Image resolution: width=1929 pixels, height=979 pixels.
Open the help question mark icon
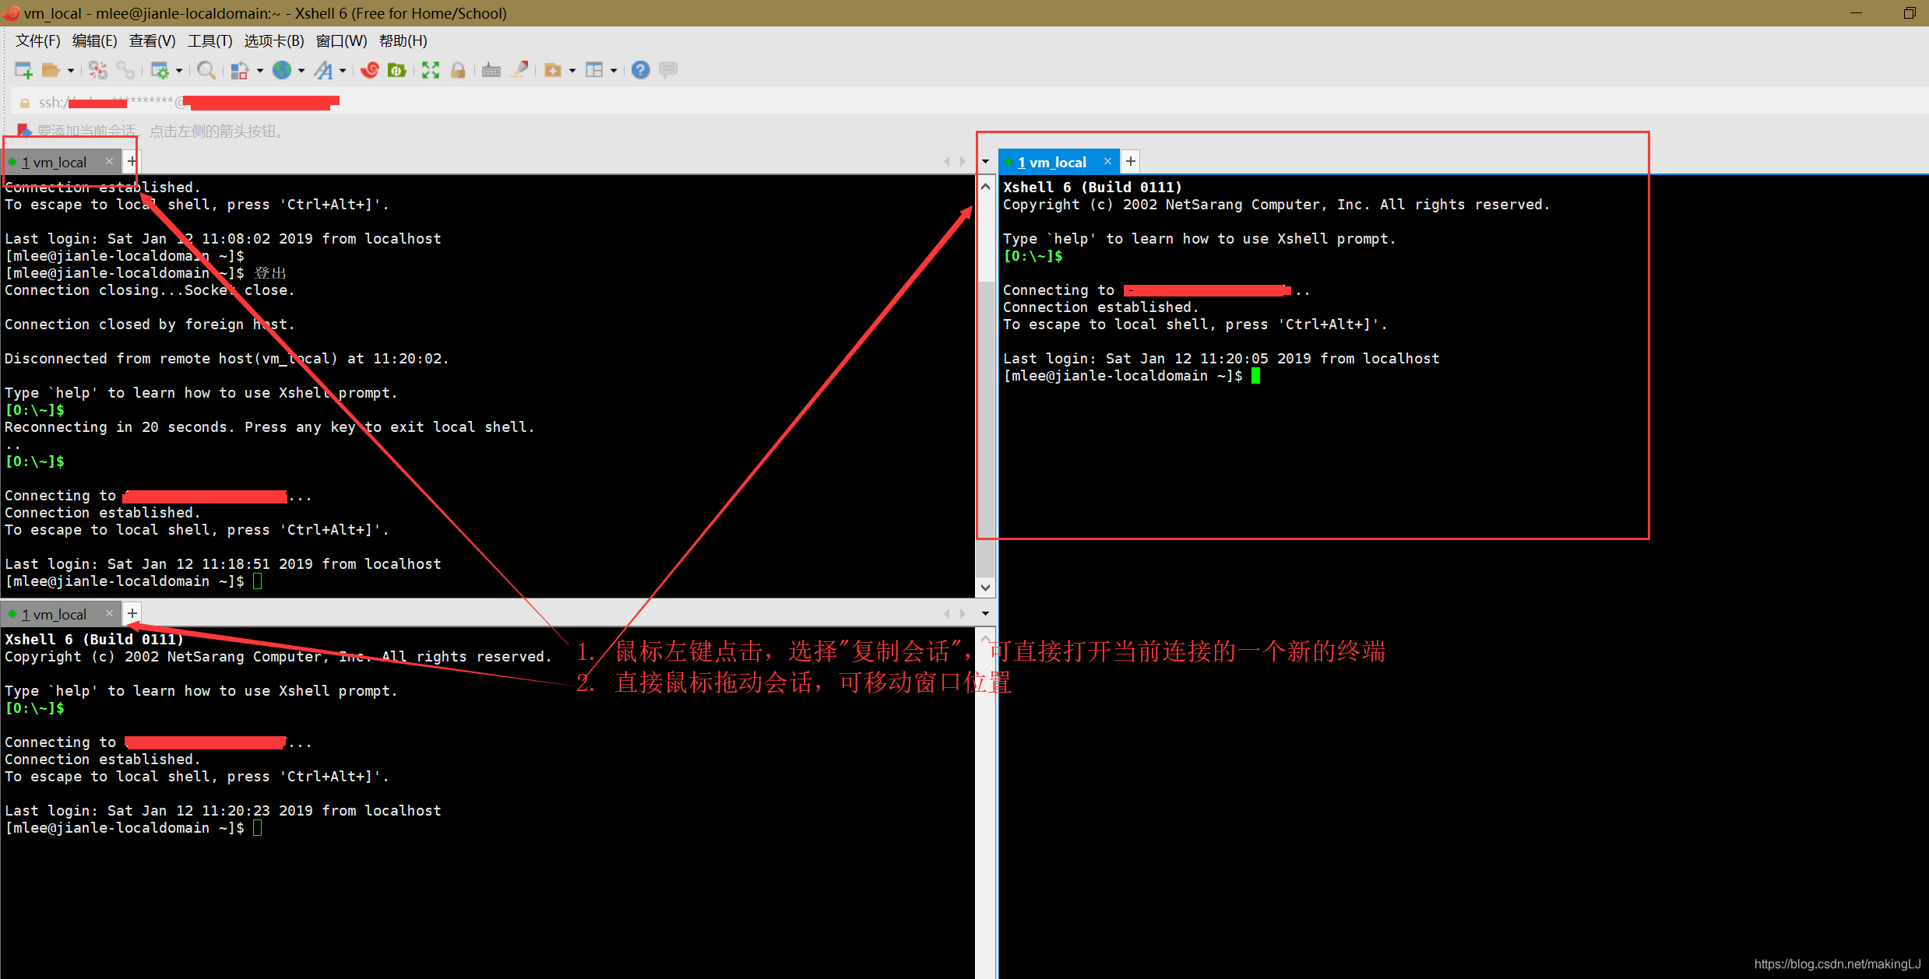tap(640, 71)
